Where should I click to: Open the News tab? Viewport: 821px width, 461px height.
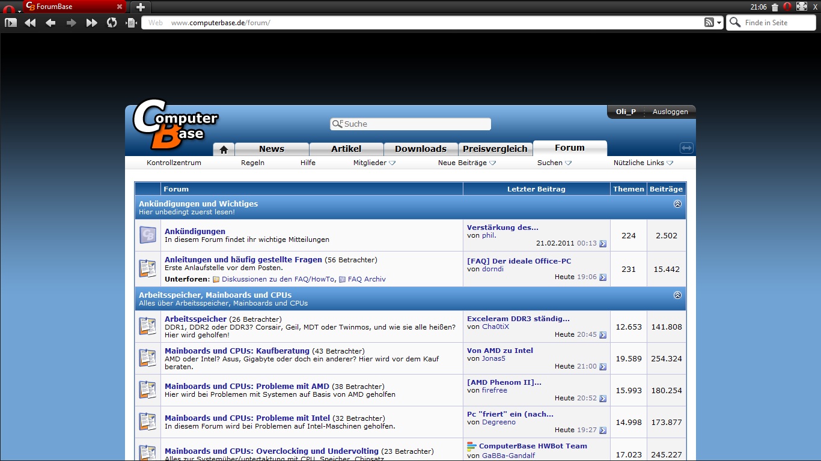coord(272,149)
